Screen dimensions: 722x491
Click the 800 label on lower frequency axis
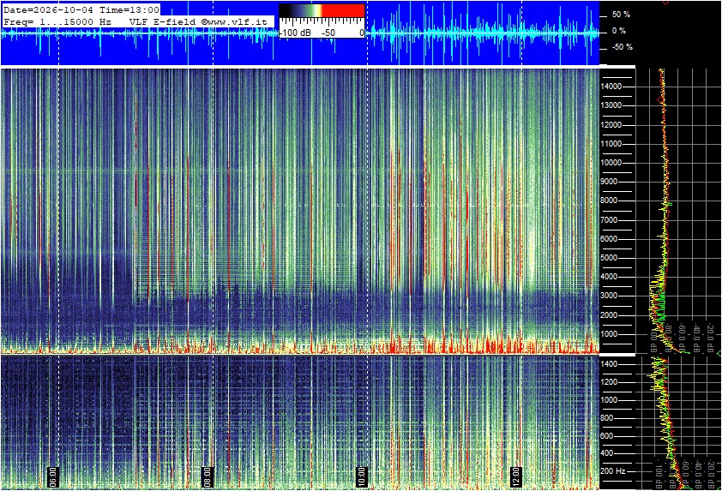point(606,418)
